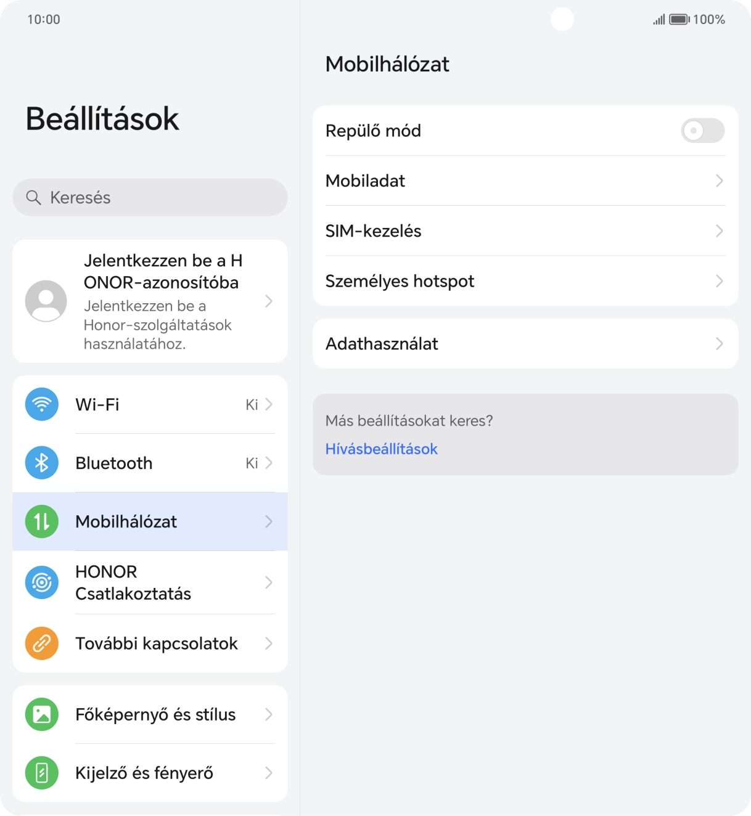This screenshot has width=751, height=816.
Task: Click the orange További kapcsolatok paperclip icon
Action: click(x=41, y=643)
